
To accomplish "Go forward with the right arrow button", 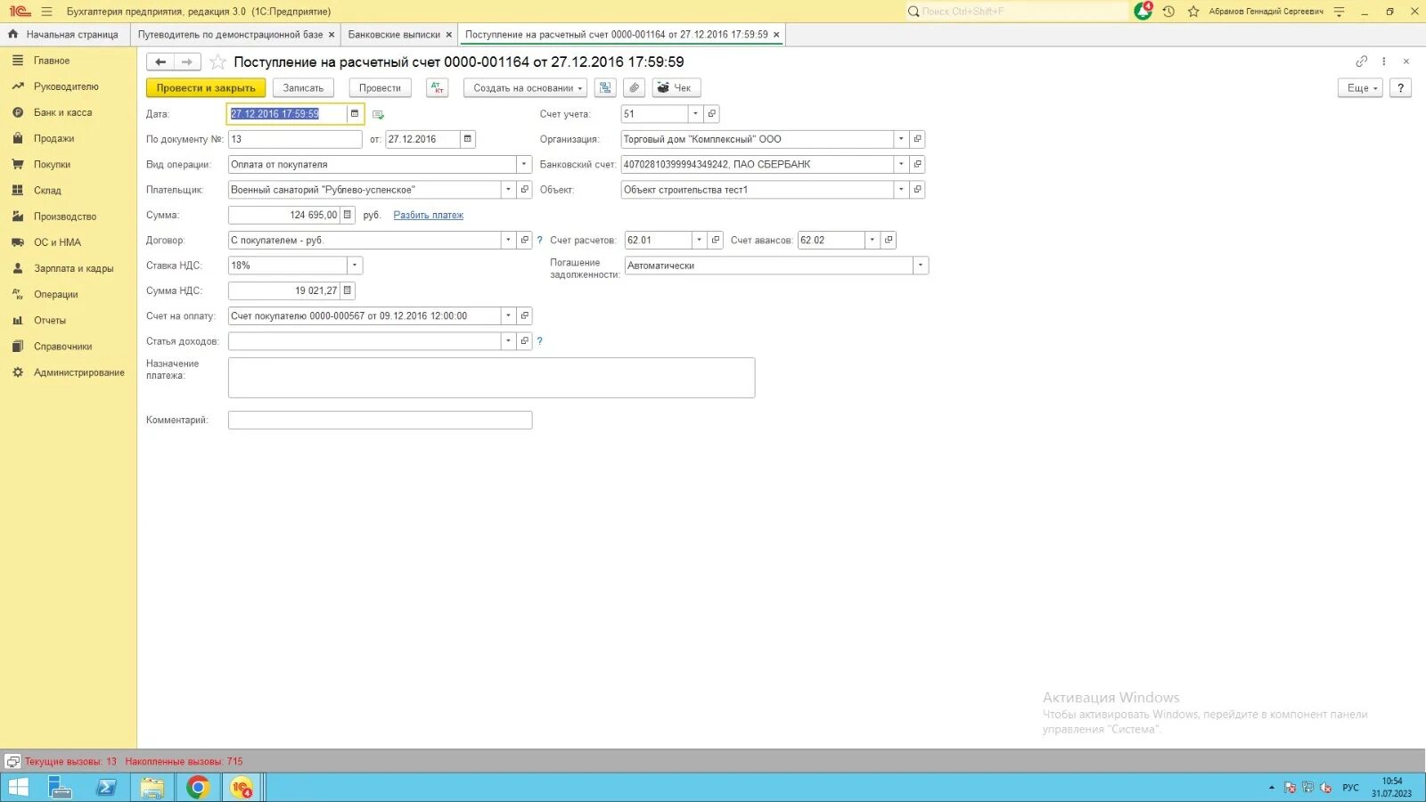I will [x=187, y=61].
